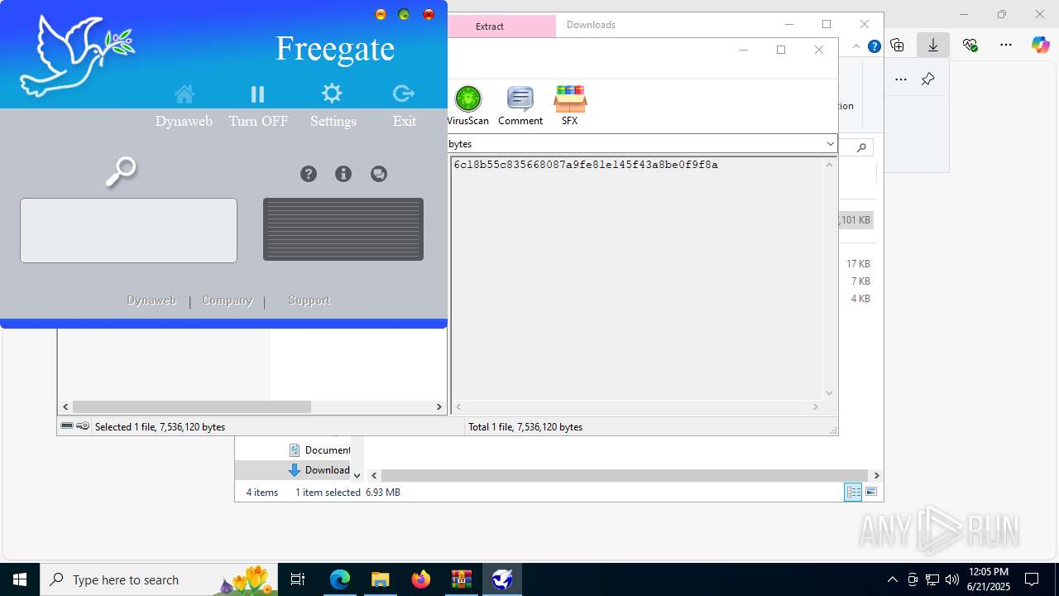1059x596 pixels.
Task: Open Firefox from taskbar
Action: 421,579
